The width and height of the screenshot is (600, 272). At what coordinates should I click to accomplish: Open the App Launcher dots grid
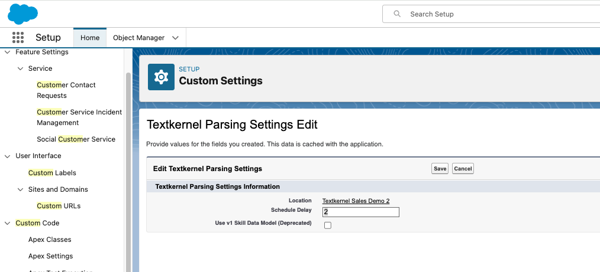(x=18, y=37)
